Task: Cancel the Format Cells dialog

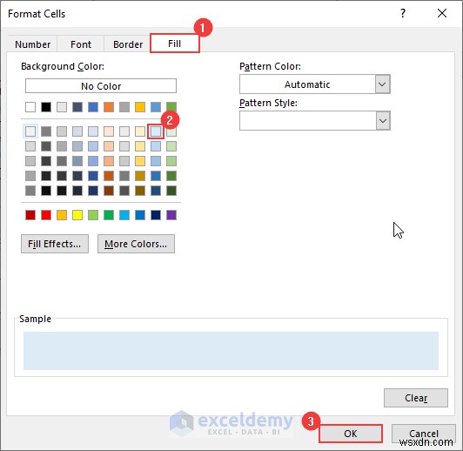Action: click(x=424, y=434)
